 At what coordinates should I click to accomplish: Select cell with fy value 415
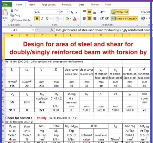[12, 86]
